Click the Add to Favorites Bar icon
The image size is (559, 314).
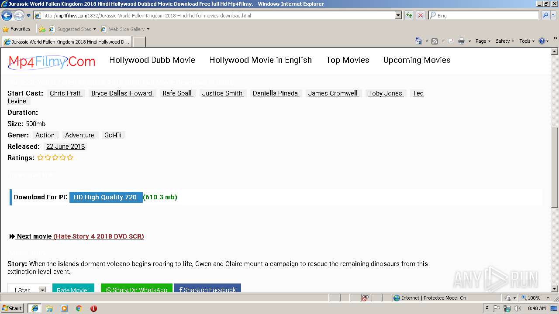pyautogui.click(x=42, y=29)
